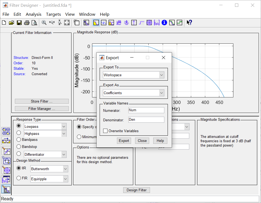
Task: Choose Specify order radio in Filter Order
Action: 79,127
